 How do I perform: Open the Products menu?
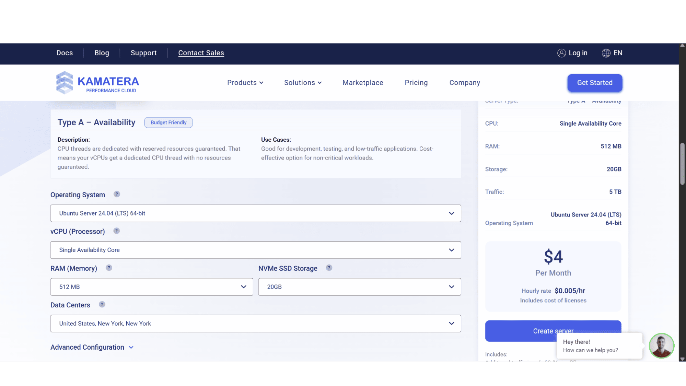(x=245, y=83)
